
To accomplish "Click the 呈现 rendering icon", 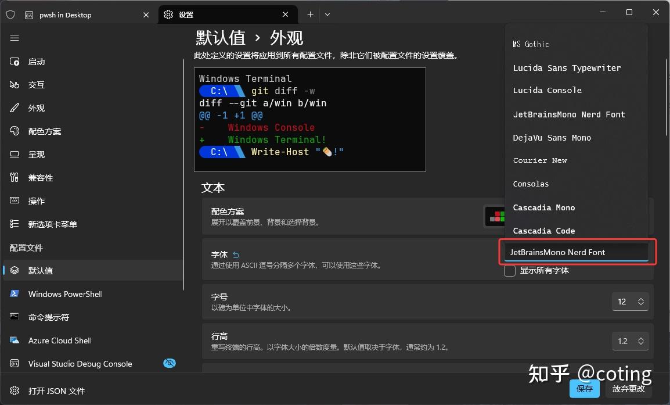I will (15, 155).
